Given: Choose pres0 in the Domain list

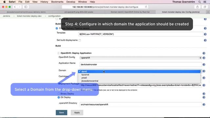Looking at the screenshot, I should pyautogui.click(x=139, y=78).
